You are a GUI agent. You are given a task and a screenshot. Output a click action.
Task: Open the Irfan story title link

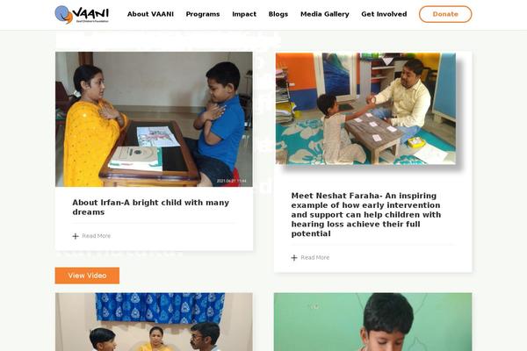click(x=150, y=207)
